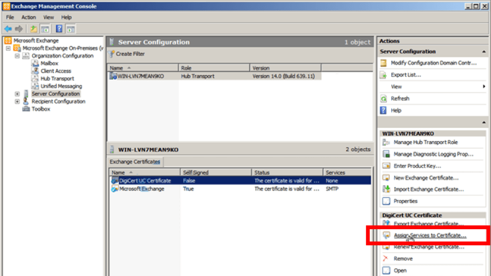Select Mailbox in the console tree
Viewport: 491px width, 276px height.
[x=49, y=63]
